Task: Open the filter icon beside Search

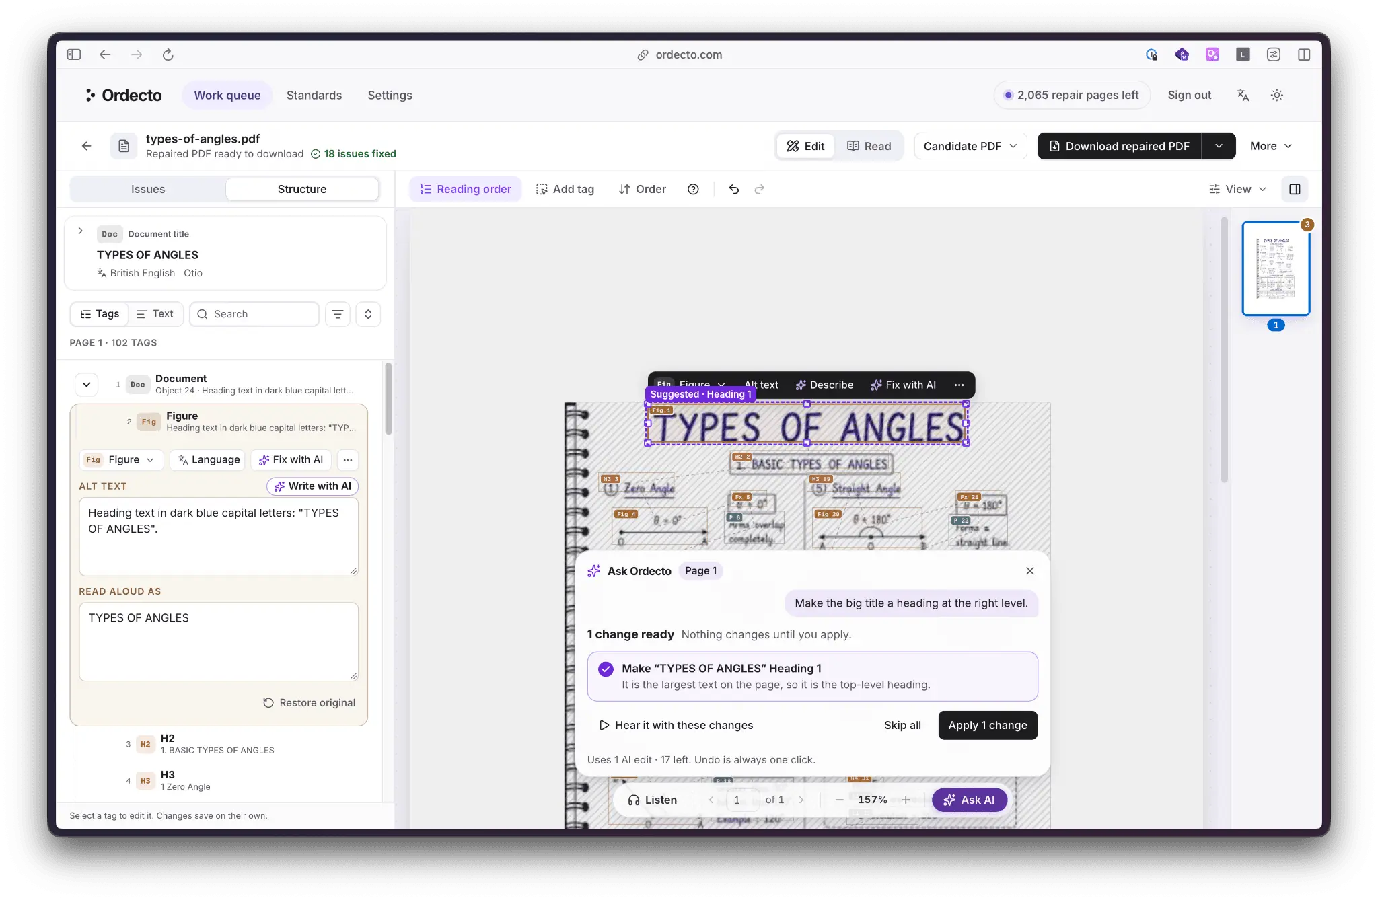Action: pos(338,314)
